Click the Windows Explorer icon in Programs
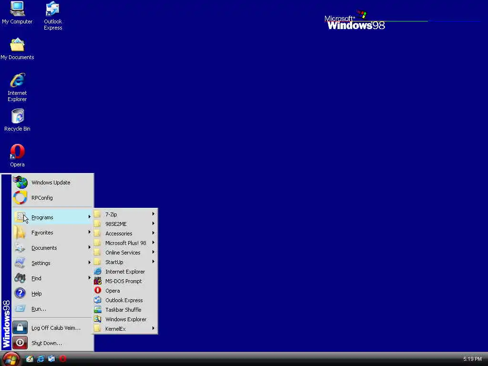This screenshot has height=366, width=488. (98, 319)
